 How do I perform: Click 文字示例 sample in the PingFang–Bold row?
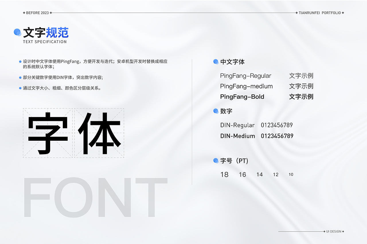tap(301, 97)
